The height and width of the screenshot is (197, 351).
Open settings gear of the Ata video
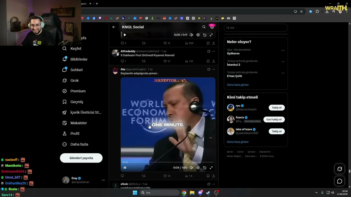pyautogui.click(x=198, y=168)
